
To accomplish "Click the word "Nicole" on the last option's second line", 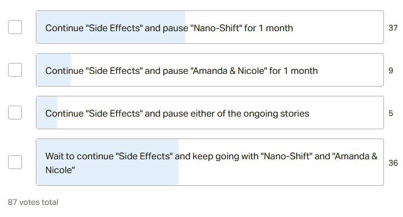I will coord(60,170).
